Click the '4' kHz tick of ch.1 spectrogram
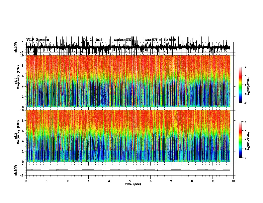This screenshot has height=203, width=263. coord(23,87)
